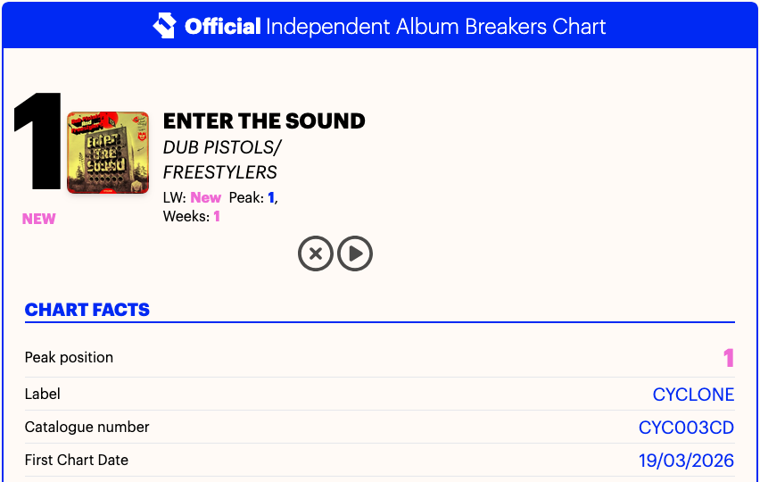The height and width of the screenshot is (482, 760).
Task: Select the 'LW: New' last week stat
Action: click(192, 198)
